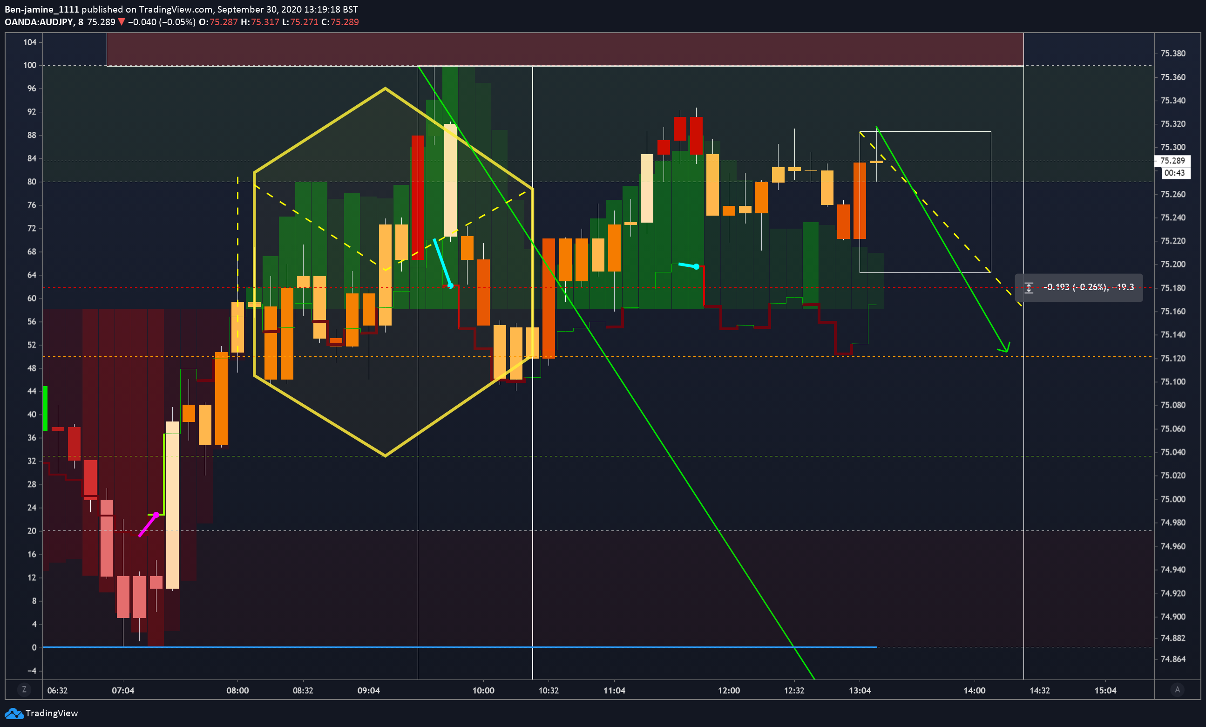Click the 75.260 price scale label
The height and width of the screenshot is (727, 1206).
coord(1173,194)
